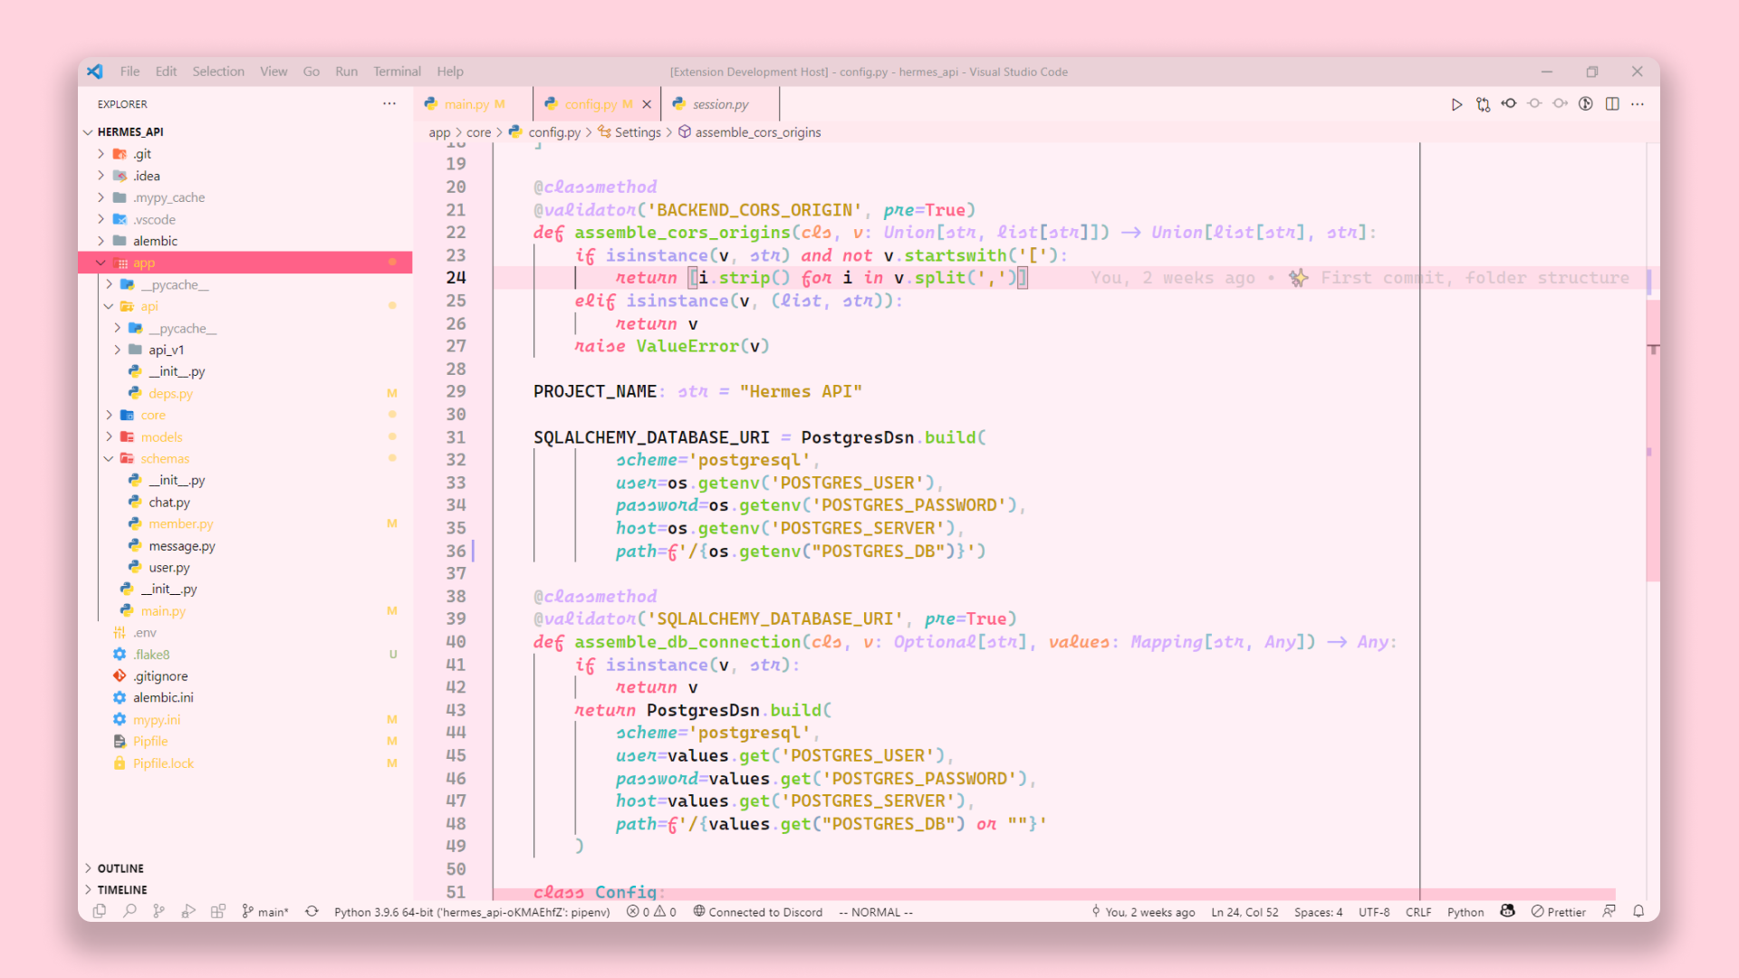Open the main.py tab
Screen dimensions: 1739x978
(x=469, y=104)
